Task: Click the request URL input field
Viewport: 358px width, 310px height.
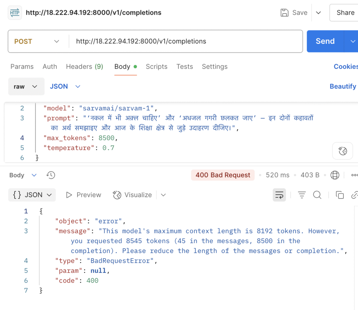Action: [185, 41]
